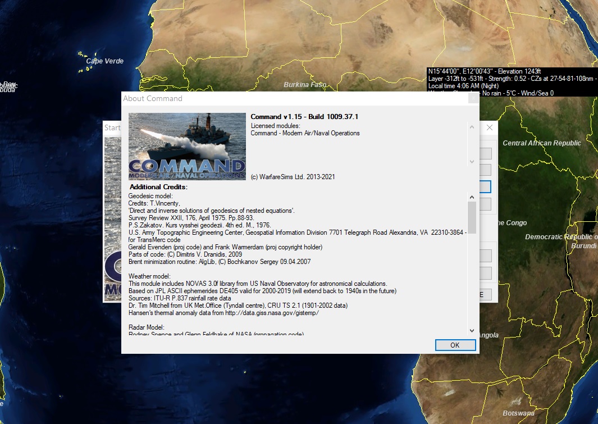Click 'Survey Review XXII, 176, April 1975' line
This screenshot has width=598, height=424.
pyautogui.click(x=191, y=218)
